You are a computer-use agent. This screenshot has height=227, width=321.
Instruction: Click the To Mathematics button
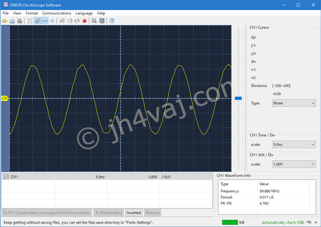click(109, 213)
